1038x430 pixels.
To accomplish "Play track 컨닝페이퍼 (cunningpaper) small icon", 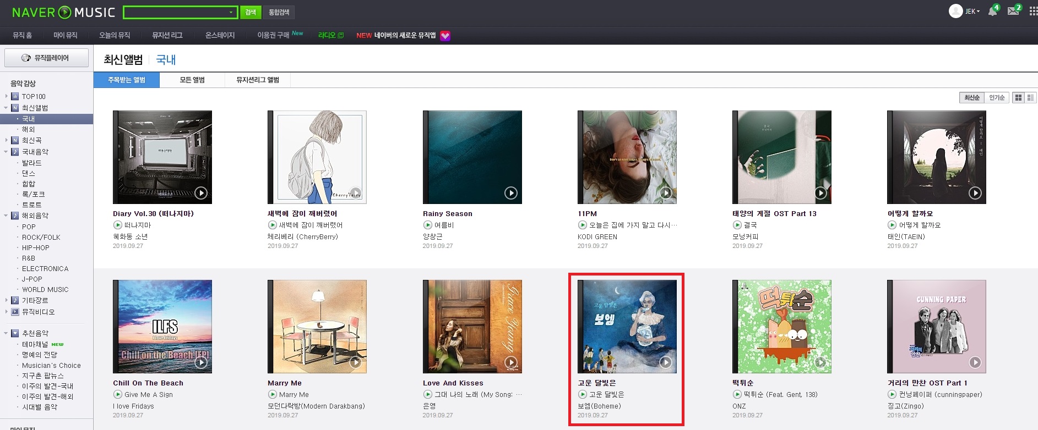I will [892, 394].
